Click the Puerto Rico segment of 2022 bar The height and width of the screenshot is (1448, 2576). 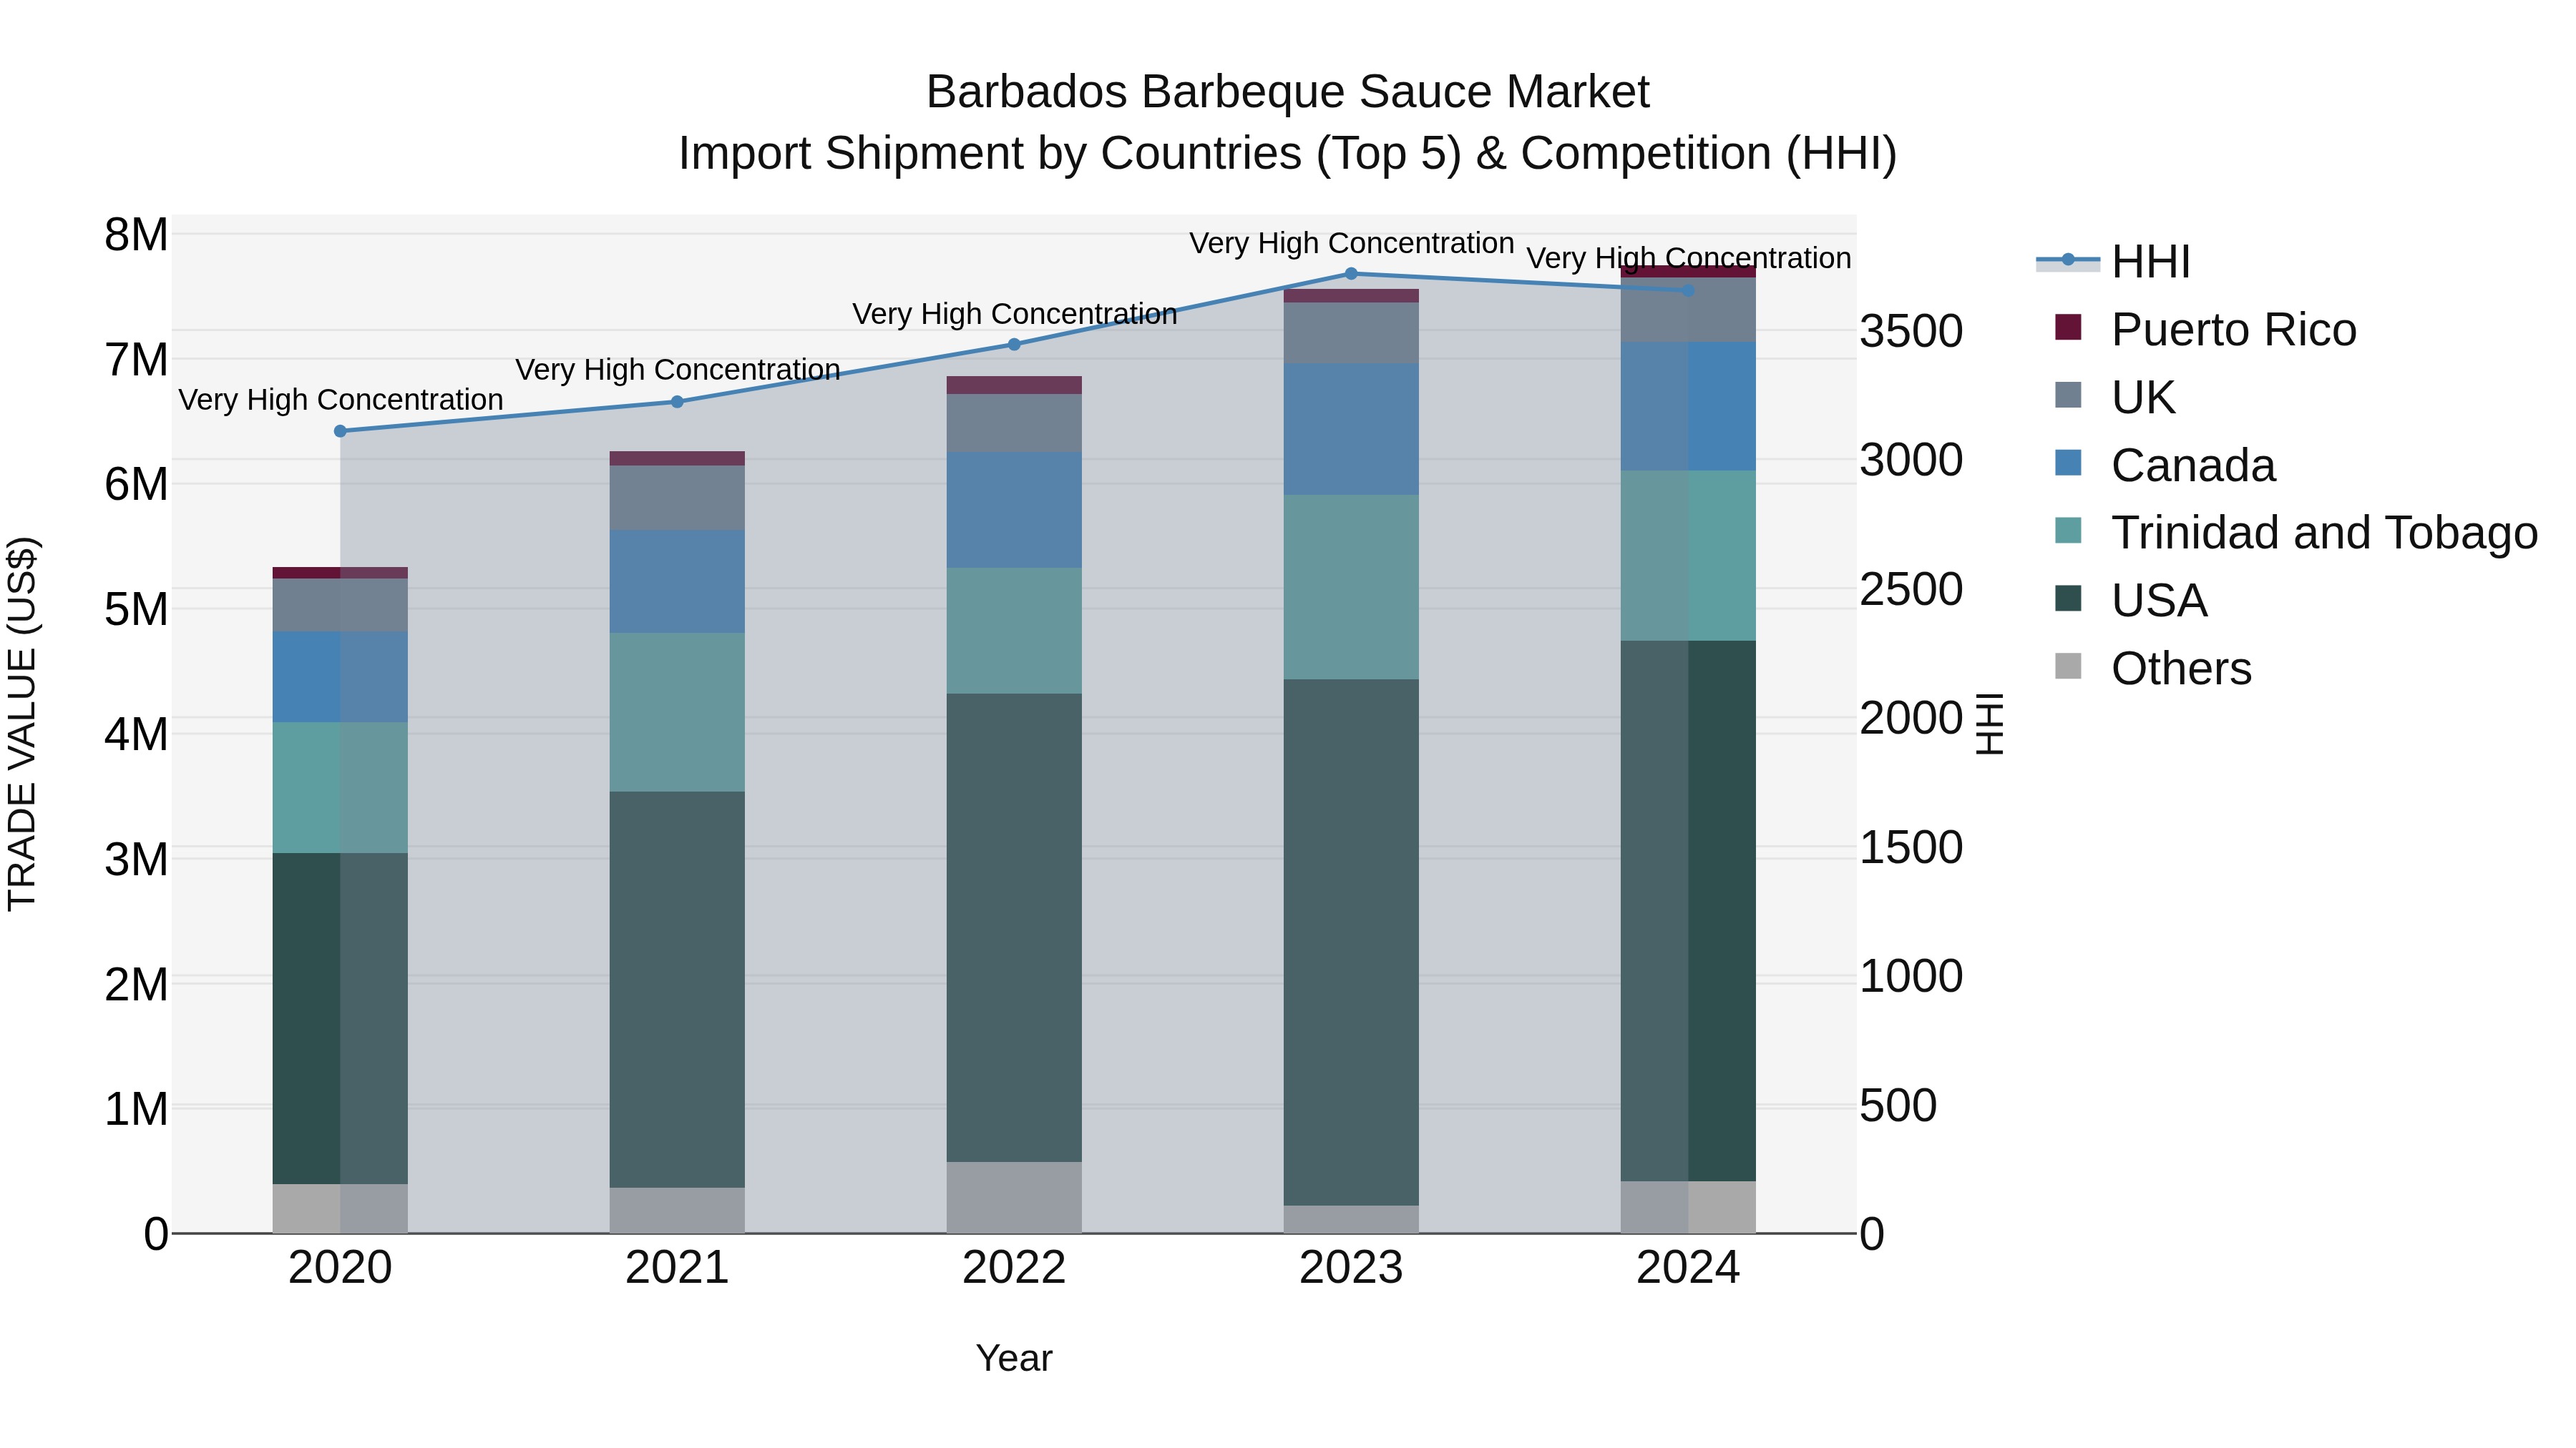pos(1014,385)
